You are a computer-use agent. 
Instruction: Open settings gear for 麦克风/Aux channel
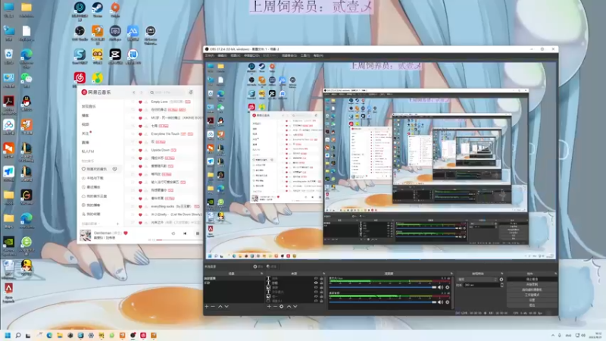tap(448, 287)
